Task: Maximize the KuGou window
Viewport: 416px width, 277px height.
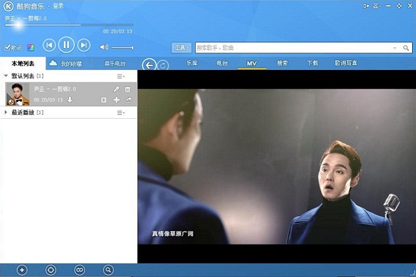Action: (399, 6)
